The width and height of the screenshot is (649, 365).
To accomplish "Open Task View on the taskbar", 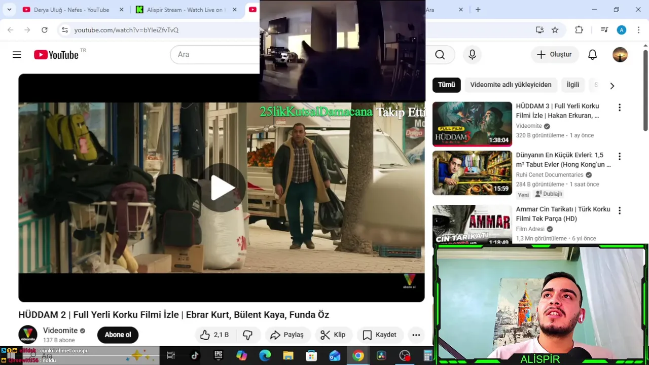I will pyautogui.click(x=171, y=356).
